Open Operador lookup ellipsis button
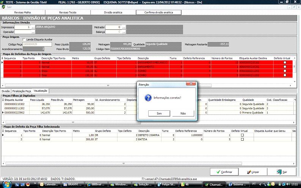 click(x=33, y=32)
